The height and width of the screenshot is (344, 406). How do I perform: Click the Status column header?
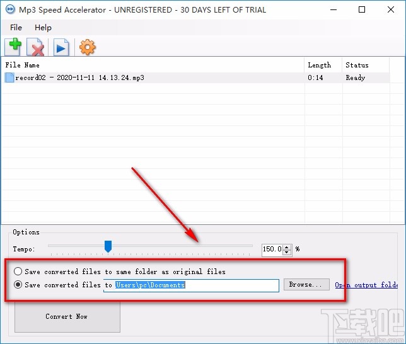pos(366,65)
